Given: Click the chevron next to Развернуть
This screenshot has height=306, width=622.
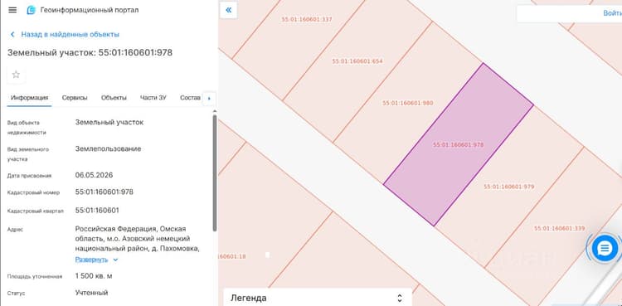Looking at the screenshot, I should pyautogui.click(x=115, y=260).
